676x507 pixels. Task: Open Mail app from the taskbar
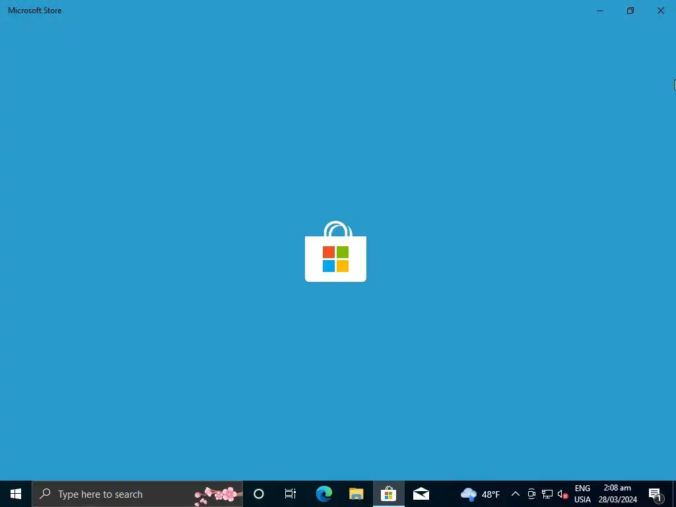tap(421, 494)
